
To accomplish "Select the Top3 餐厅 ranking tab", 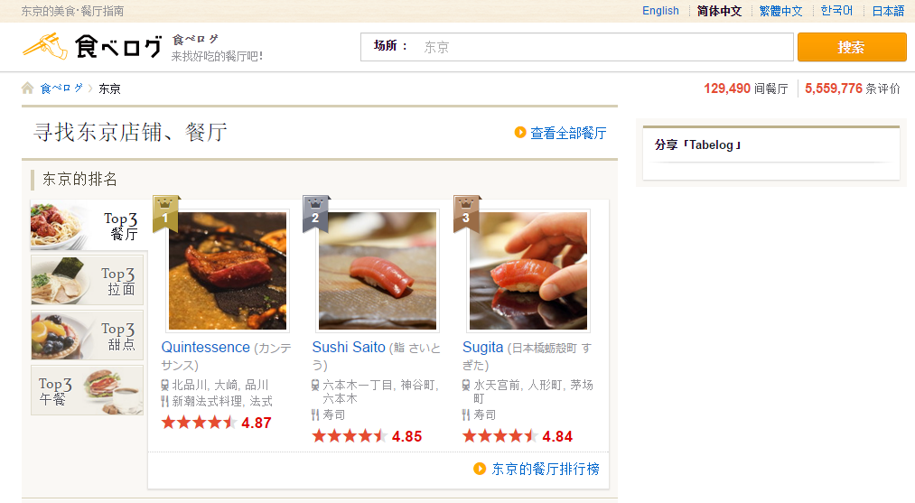I will click(88, 225).
